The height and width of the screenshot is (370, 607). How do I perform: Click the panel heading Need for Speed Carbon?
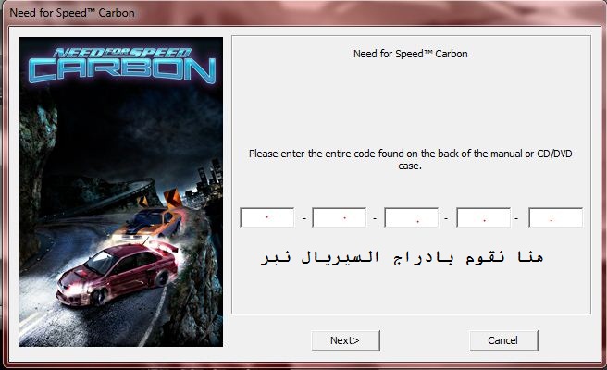click(x=410, y=54)
